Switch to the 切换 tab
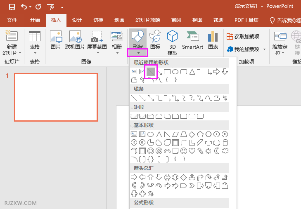The image size is (301, 209). pyautogui.click(x=98, y=20)
